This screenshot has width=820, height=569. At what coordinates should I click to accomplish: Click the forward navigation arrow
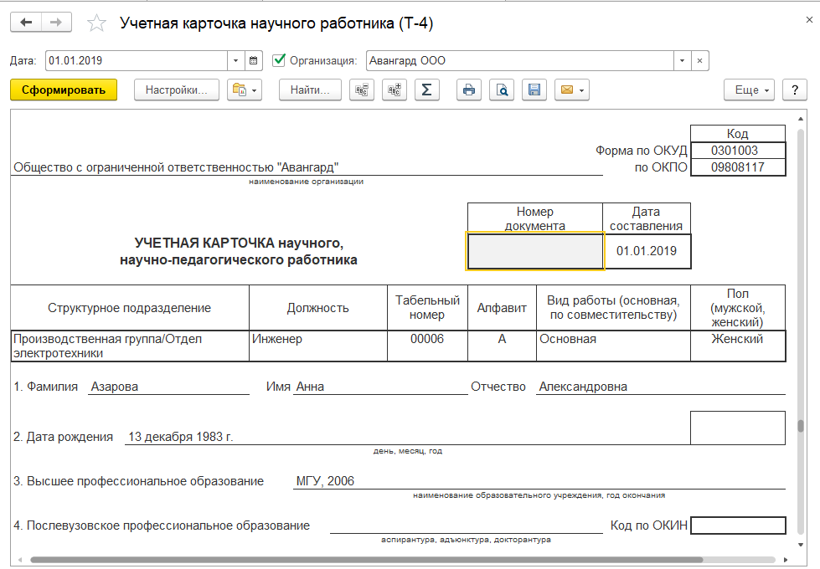(55, 23)
